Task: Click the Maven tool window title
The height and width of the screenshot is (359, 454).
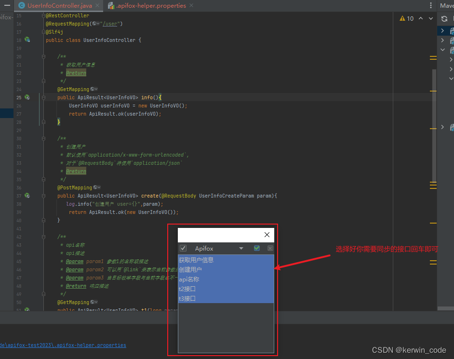Action: tap(447, 5)
